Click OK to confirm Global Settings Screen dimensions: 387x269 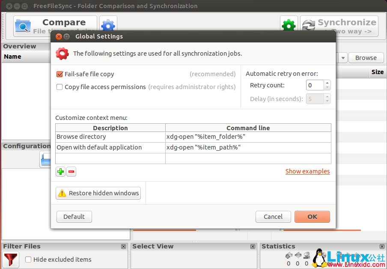tap(312, 217)
